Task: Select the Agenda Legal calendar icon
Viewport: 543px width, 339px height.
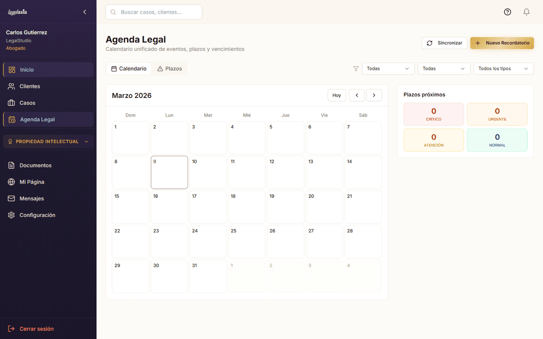Action: pos(11,119)
